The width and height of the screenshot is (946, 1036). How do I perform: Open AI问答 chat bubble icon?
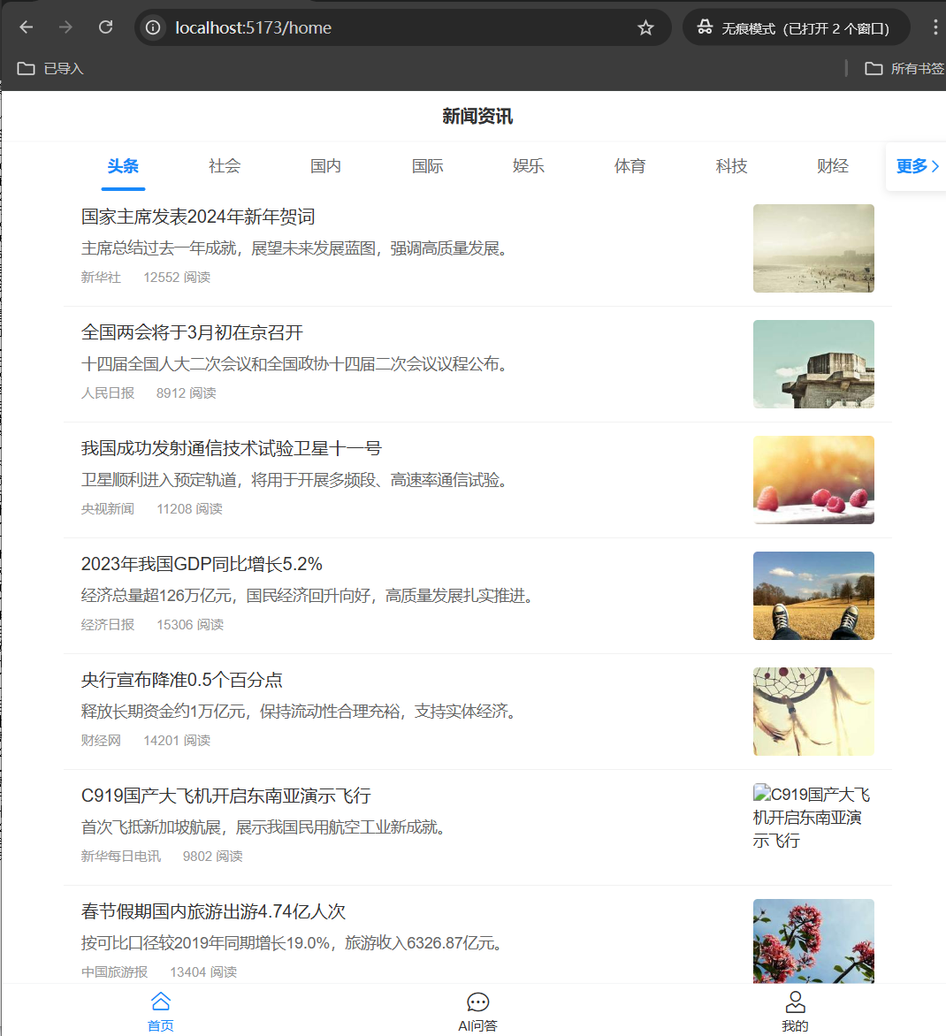[x=477, y=1009]
